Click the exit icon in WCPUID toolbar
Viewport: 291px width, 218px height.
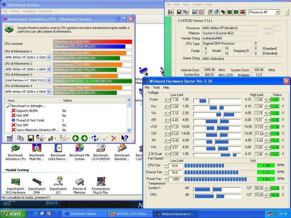click(170, 12)
